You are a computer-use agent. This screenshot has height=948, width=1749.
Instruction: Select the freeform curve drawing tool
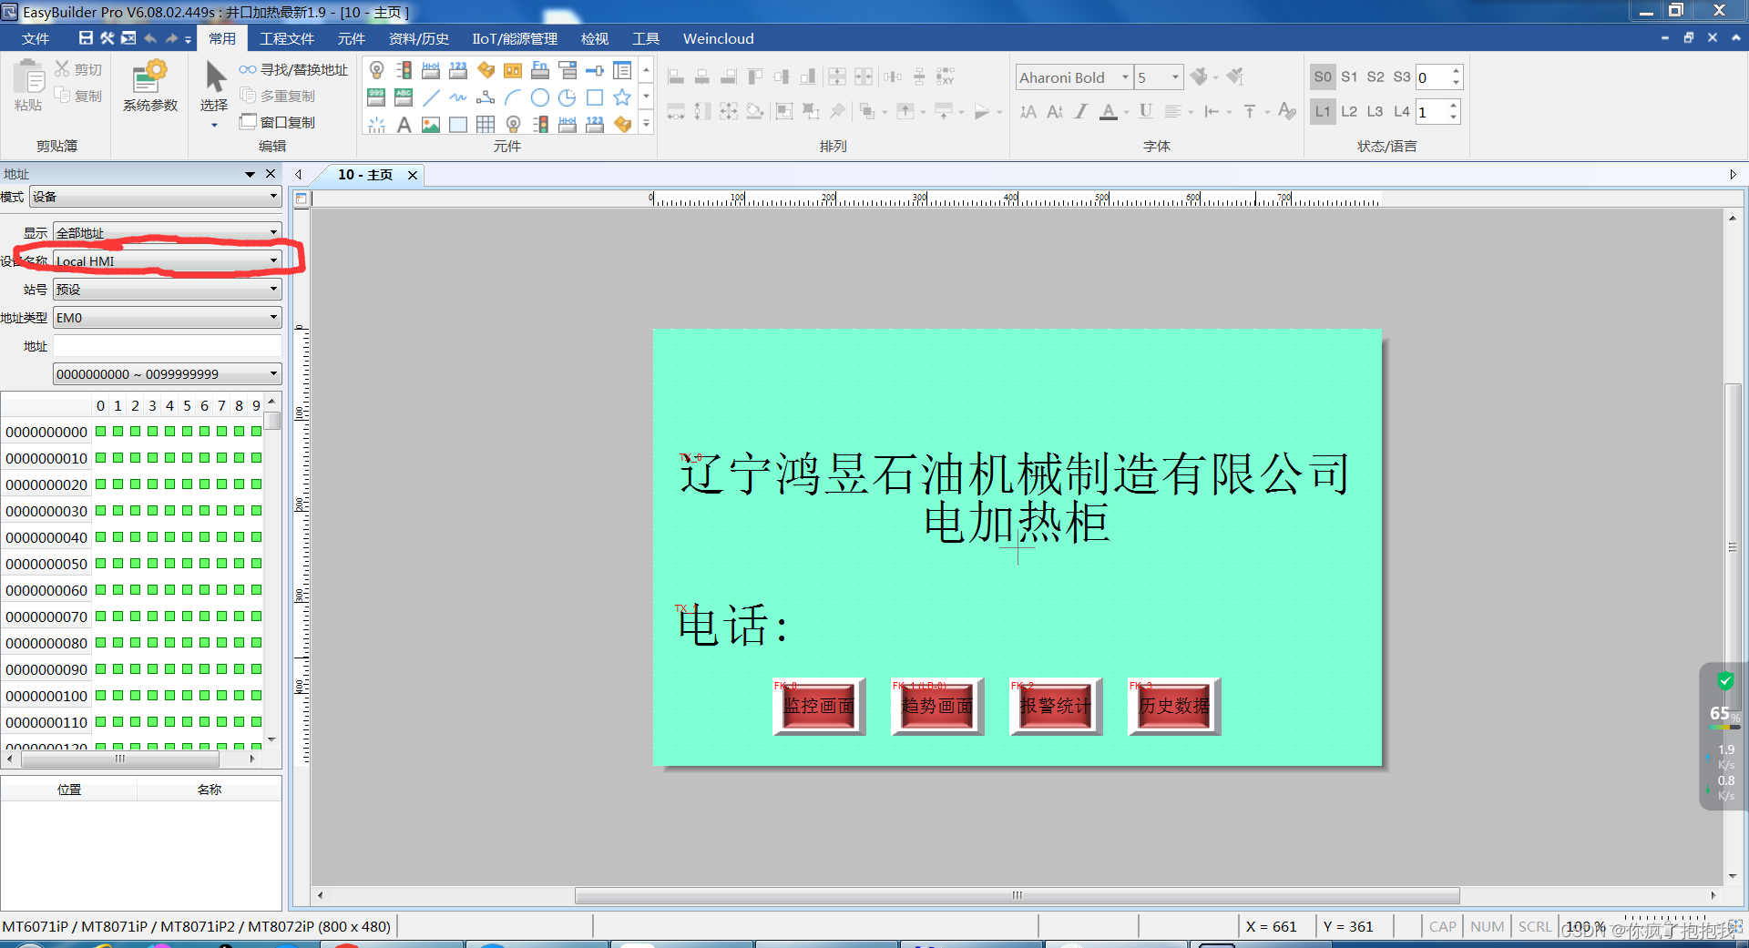click(458, 97)
